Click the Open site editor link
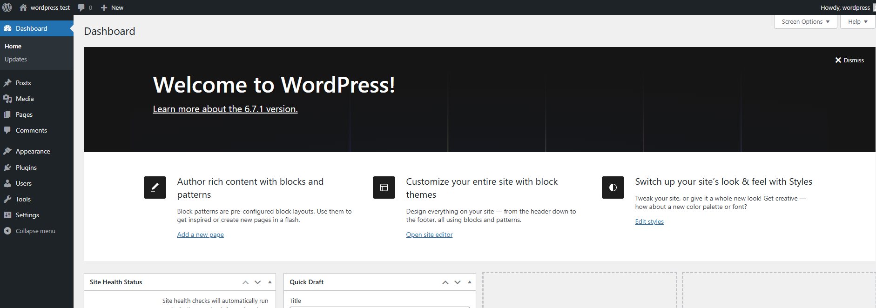 click(429, 234)
